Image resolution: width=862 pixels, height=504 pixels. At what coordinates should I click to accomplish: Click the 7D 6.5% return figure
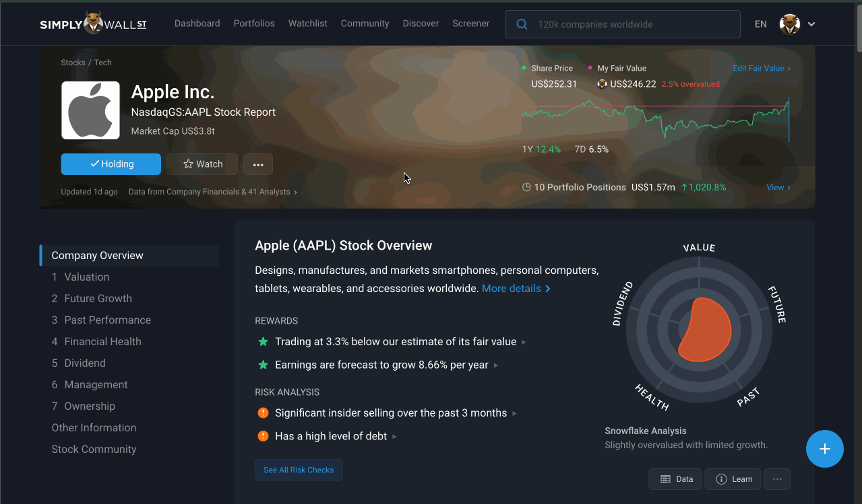tap(592, 149)
